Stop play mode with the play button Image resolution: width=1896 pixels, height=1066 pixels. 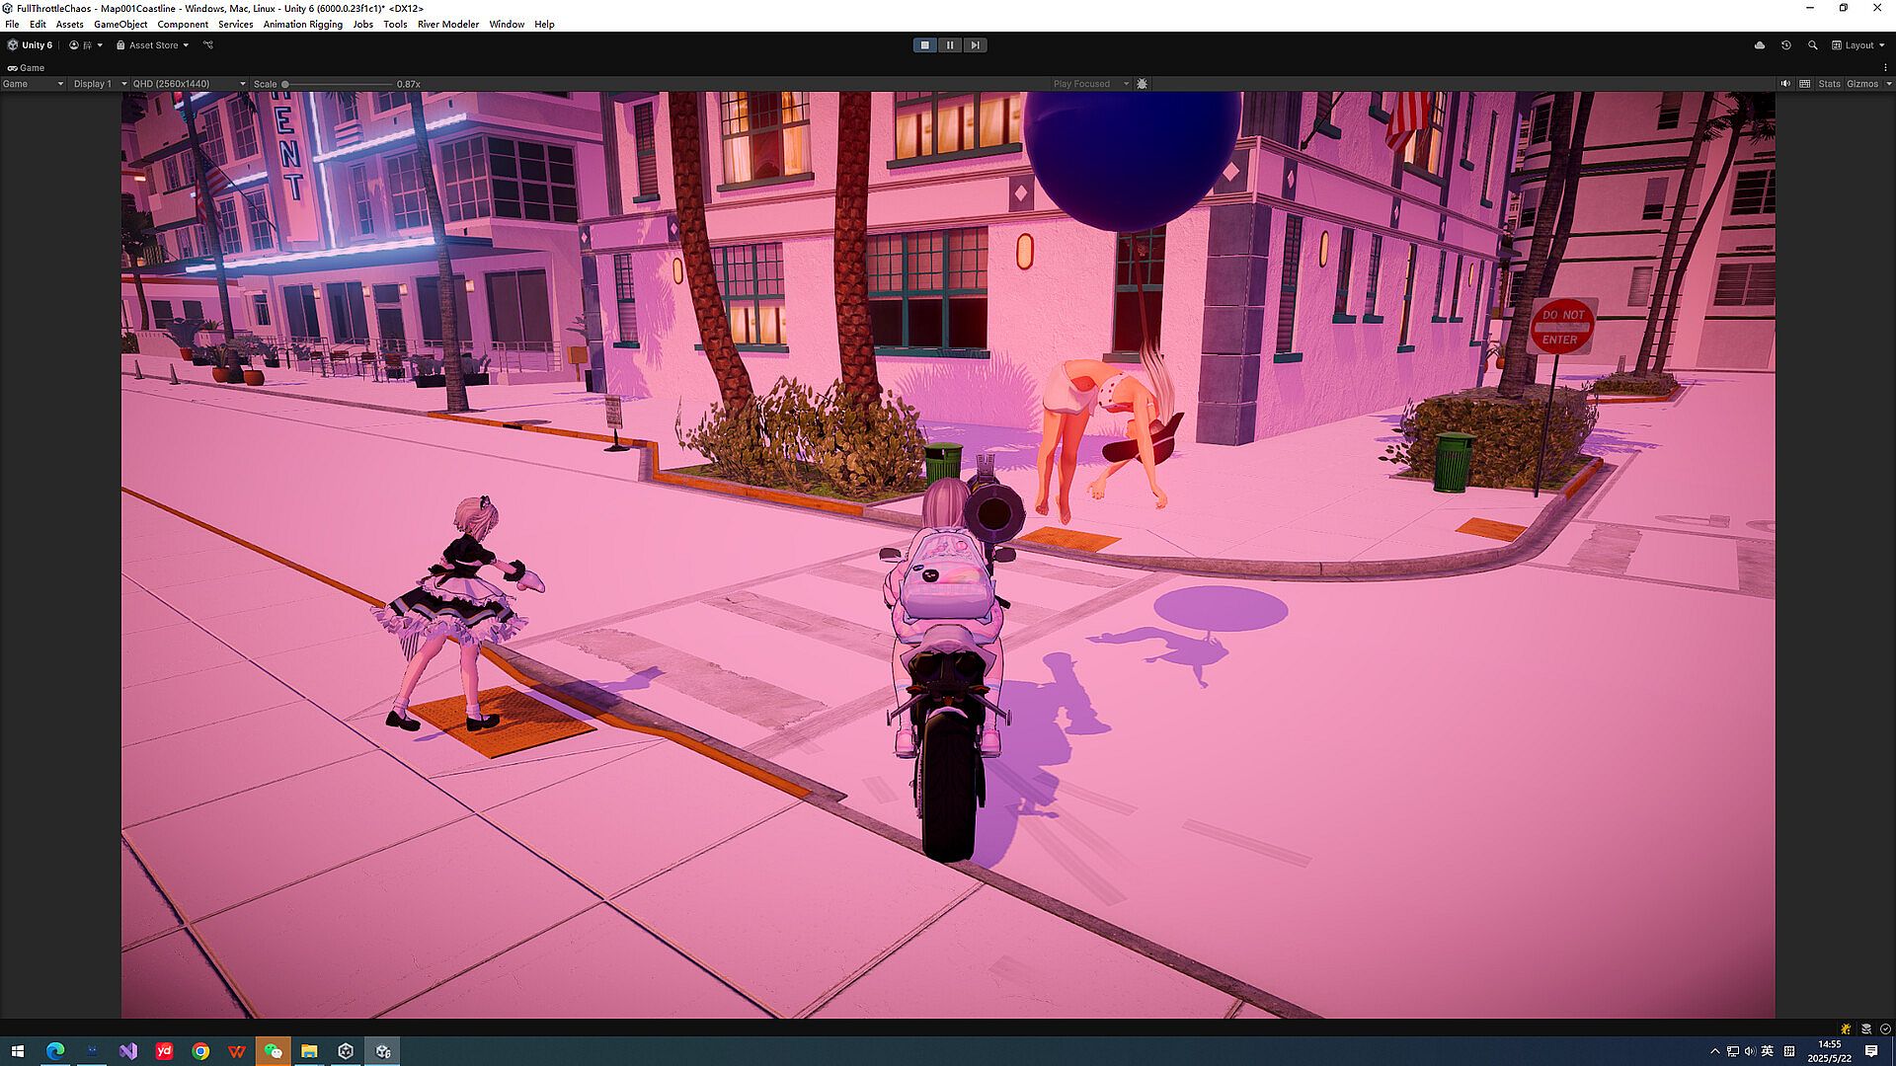point(924,45)
